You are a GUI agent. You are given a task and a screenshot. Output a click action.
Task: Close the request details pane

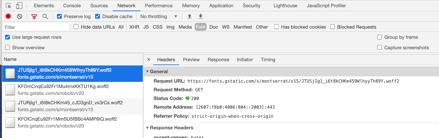pyautogui.click(x=149, y=59)
